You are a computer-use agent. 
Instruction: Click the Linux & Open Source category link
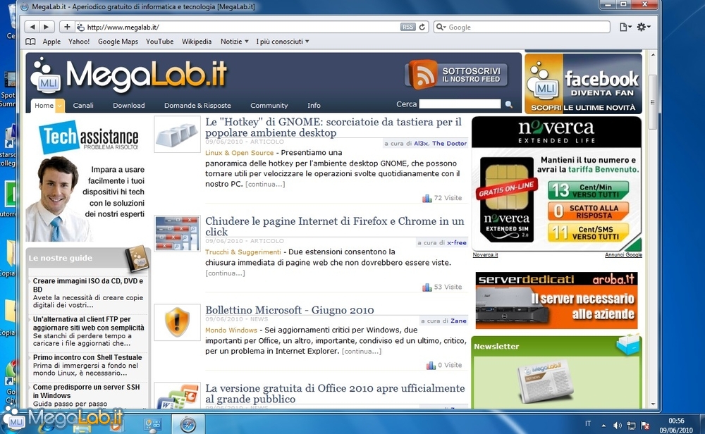pyautogui.click(x=239, y=153)
